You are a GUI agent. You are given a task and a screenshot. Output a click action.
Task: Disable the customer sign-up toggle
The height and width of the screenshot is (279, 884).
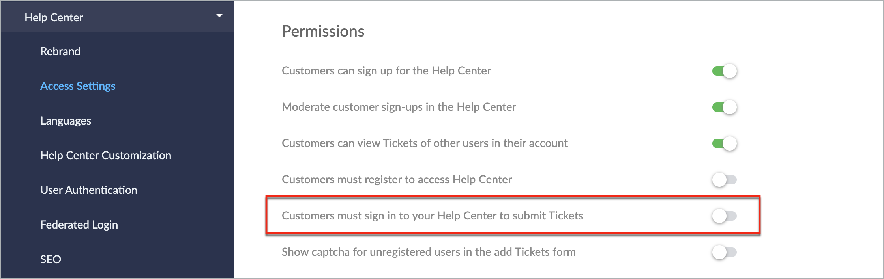[x=724, y=71]
